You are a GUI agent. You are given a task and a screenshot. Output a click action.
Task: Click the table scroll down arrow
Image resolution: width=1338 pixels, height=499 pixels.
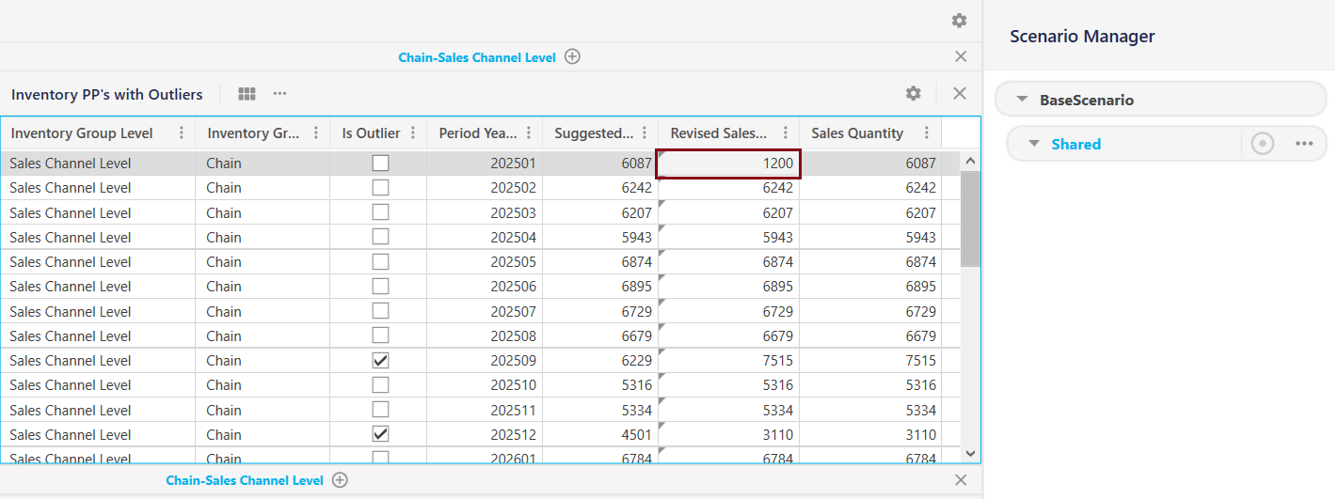coord(971,453)
